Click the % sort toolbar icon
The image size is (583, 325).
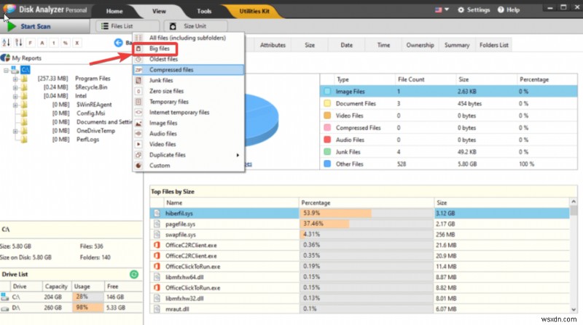65,43
